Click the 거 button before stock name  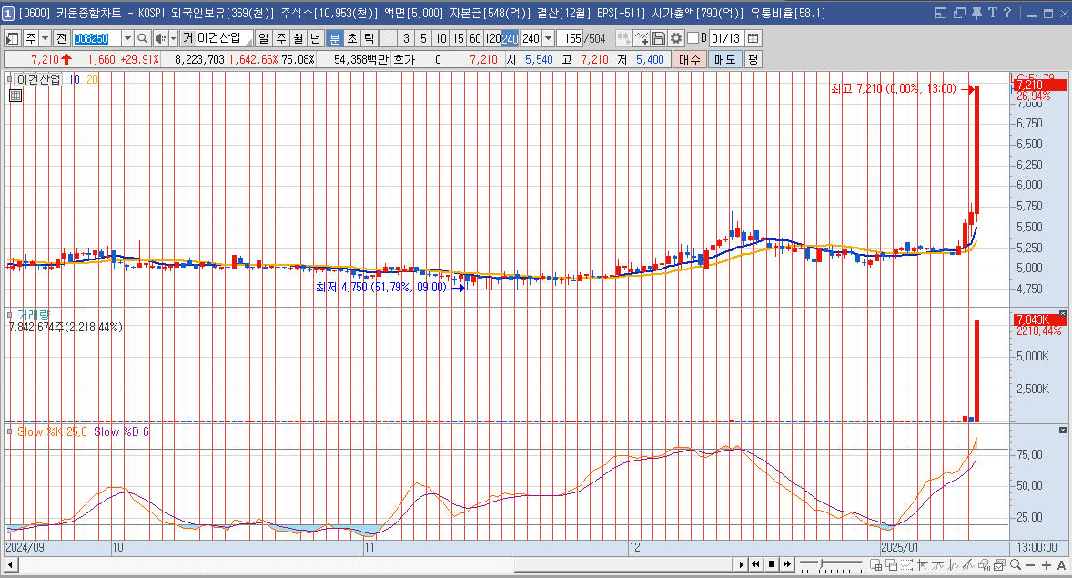(188, 38)
